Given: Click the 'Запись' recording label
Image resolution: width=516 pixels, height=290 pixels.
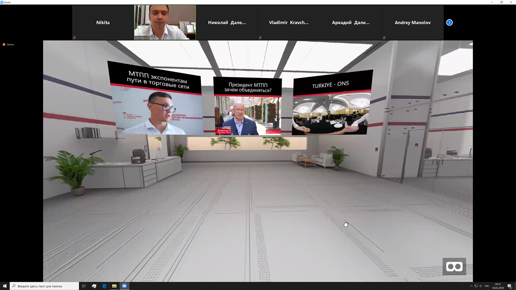Looking at the screenshot, I should (x=10, y=44).
